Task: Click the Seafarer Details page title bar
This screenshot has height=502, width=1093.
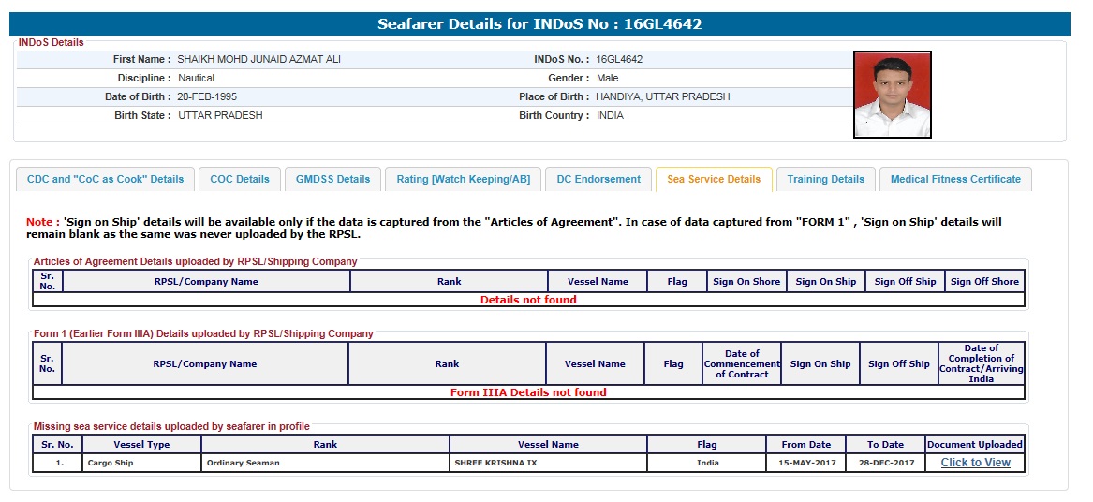Action: [539, 24]
